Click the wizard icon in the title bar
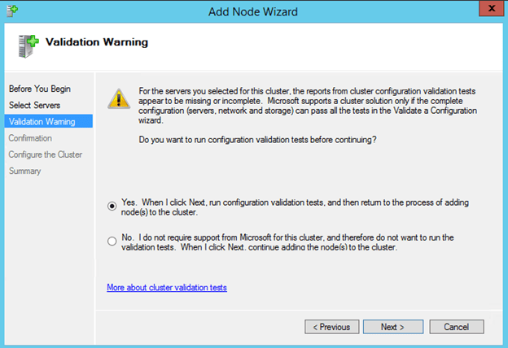The height and width of the screenshot is (348, 508). pos(9,9)
